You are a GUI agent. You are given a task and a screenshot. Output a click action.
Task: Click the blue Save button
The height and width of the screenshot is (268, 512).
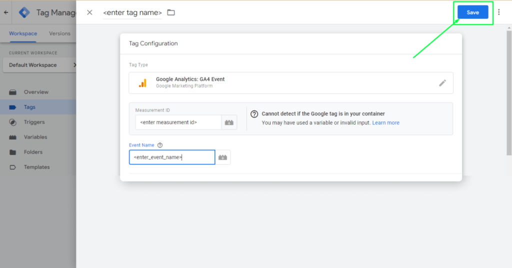(x=472, y=12)
